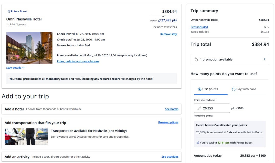The height and width of the screenshot is (163, 275).
Task: Click the Points Boost rocket icon above hotel name
Action: coord(9,11)
